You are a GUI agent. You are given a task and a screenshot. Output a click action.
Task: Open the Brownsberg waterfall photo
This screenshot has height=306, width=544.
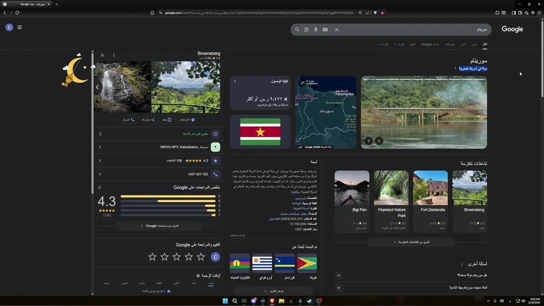tap(122, 87)
